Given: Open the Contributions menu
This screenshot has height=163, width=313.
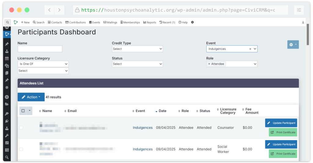Looking at the screenshot, I should [x=76, y=22].
